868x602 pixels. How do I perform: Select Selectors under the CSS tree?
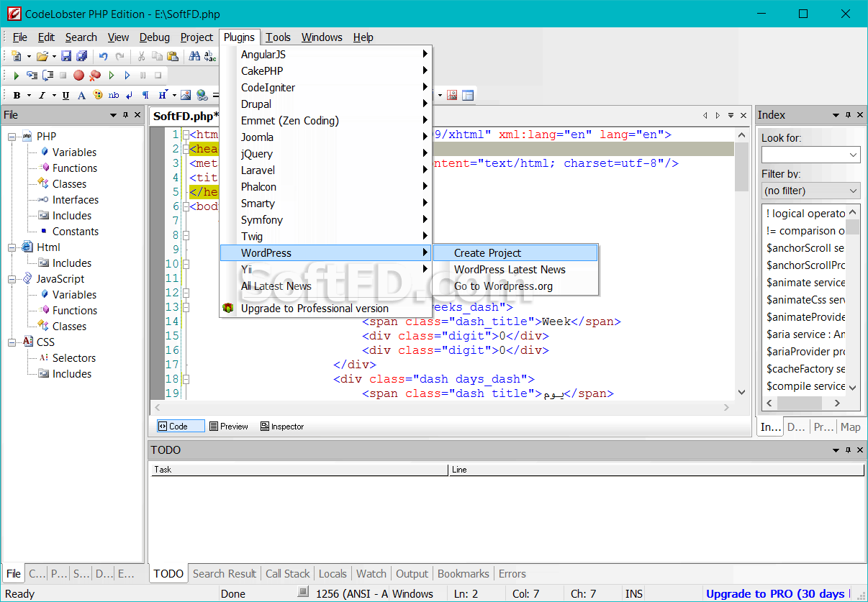pyautogui.click(x=74, y=358)
